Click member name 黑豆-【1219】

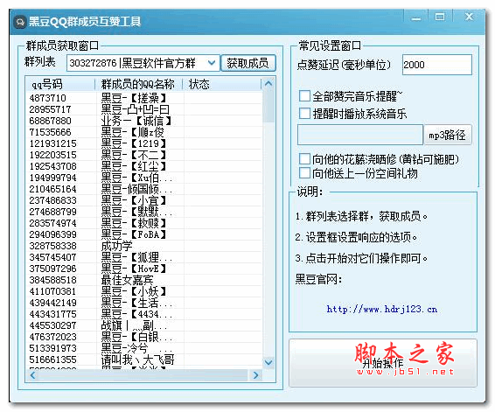click(134, 143)
